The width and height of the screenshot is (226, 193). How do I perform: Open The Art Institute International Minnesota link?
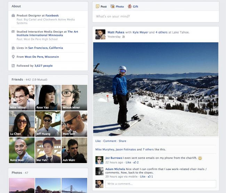tap(47, 33)
